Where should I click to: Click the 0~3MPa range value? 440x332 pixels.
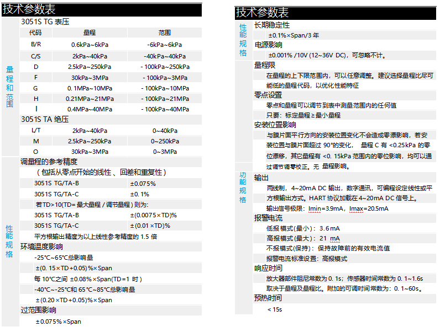[x=165, y=152]
